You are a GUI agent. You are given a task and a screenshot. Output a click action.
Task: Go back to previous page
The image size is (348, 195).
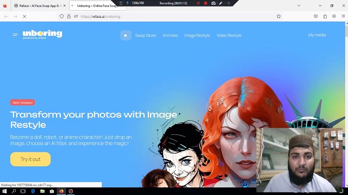[6, 16]
